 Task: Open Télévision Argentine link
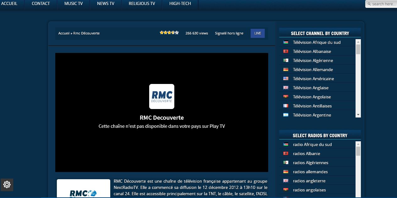pos(312,115)
